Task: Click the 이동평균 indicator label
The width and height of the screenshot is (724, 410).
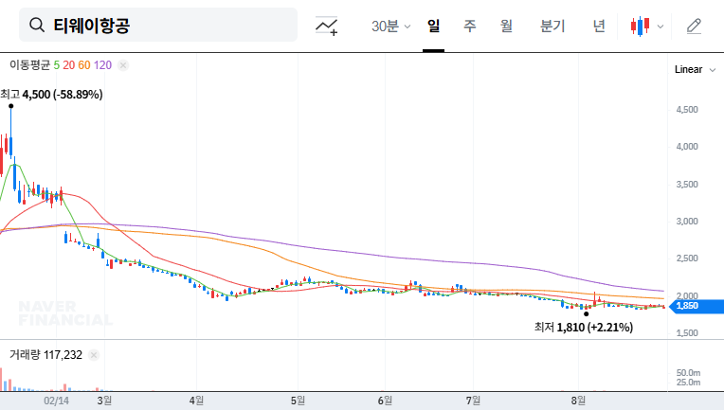Action: coord(29,65)
